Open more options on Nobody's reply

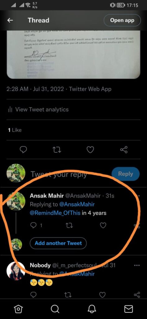pyautogui.click(x=137, y=265)
